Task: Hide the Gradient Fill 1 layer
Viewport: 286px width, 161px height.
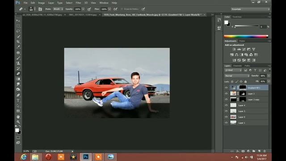Action: pos(227,88)
